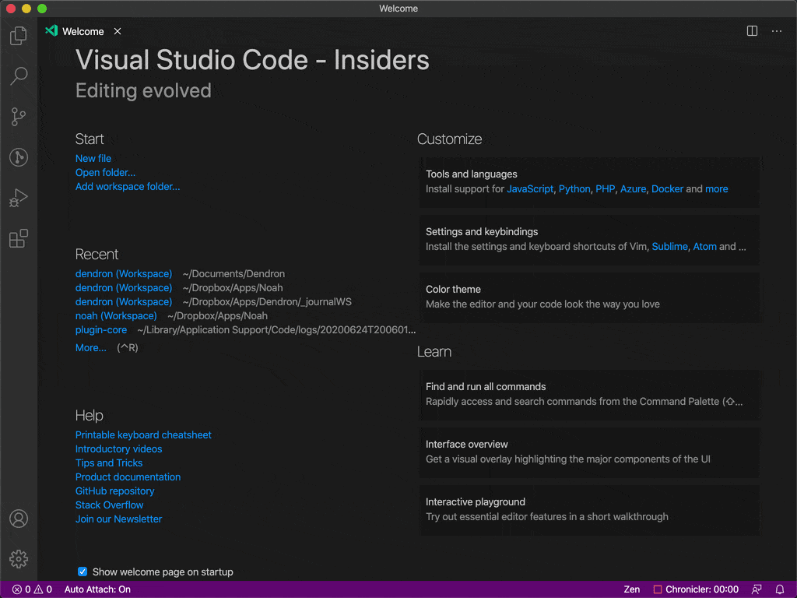
Task: Click the warnings count in status bar
Action: pos(43,589)
